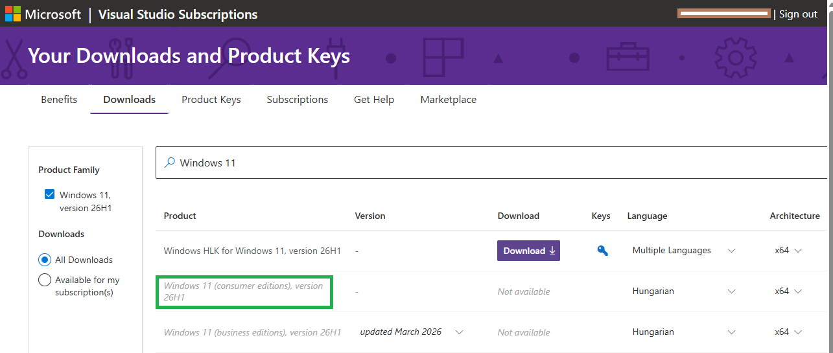Select Available for my subscription(s) option
The height and width of the screenshot is (353, 833).
(45, 280)
